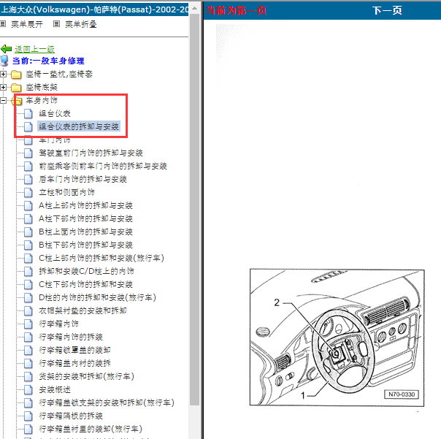Open C柱上部内饰的拆卸和安装(旅行车) entry
The height and width of the screenshot is (439, 441).
(x=101, y=258)
